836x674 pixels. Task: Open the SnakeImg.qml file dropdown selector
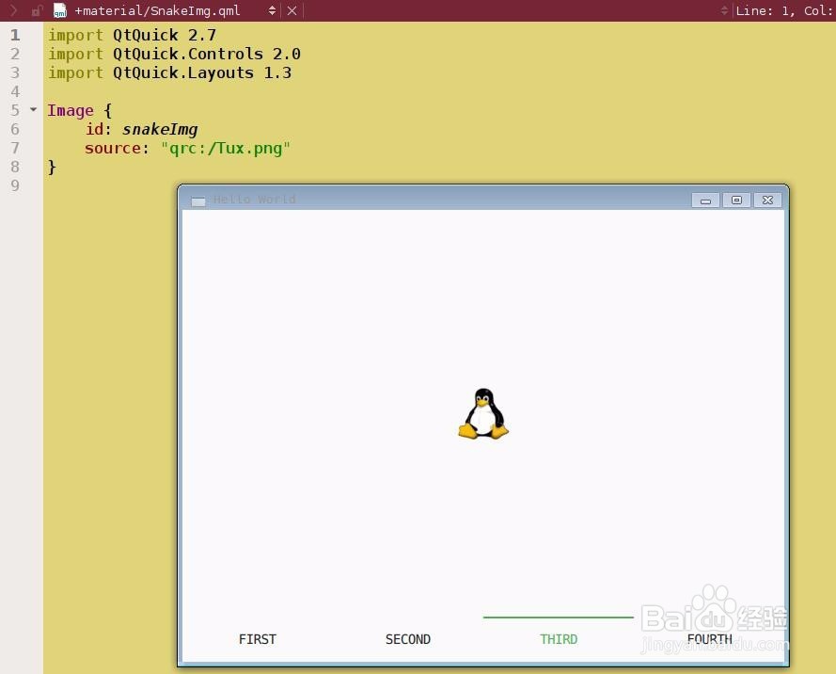coord(272,10)
